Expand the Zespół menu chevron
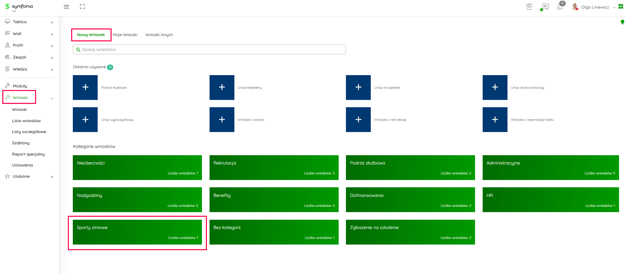The width and height of the screenshot is (625, 274). pyautogui.click(x=52, y=58)
